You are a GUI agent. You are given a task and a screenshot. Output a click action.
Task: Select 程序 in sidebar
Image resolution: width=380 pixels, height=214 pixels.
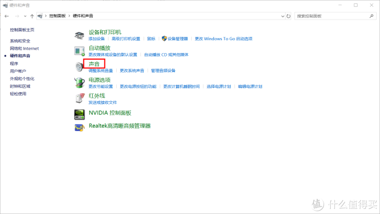(14, 64)
